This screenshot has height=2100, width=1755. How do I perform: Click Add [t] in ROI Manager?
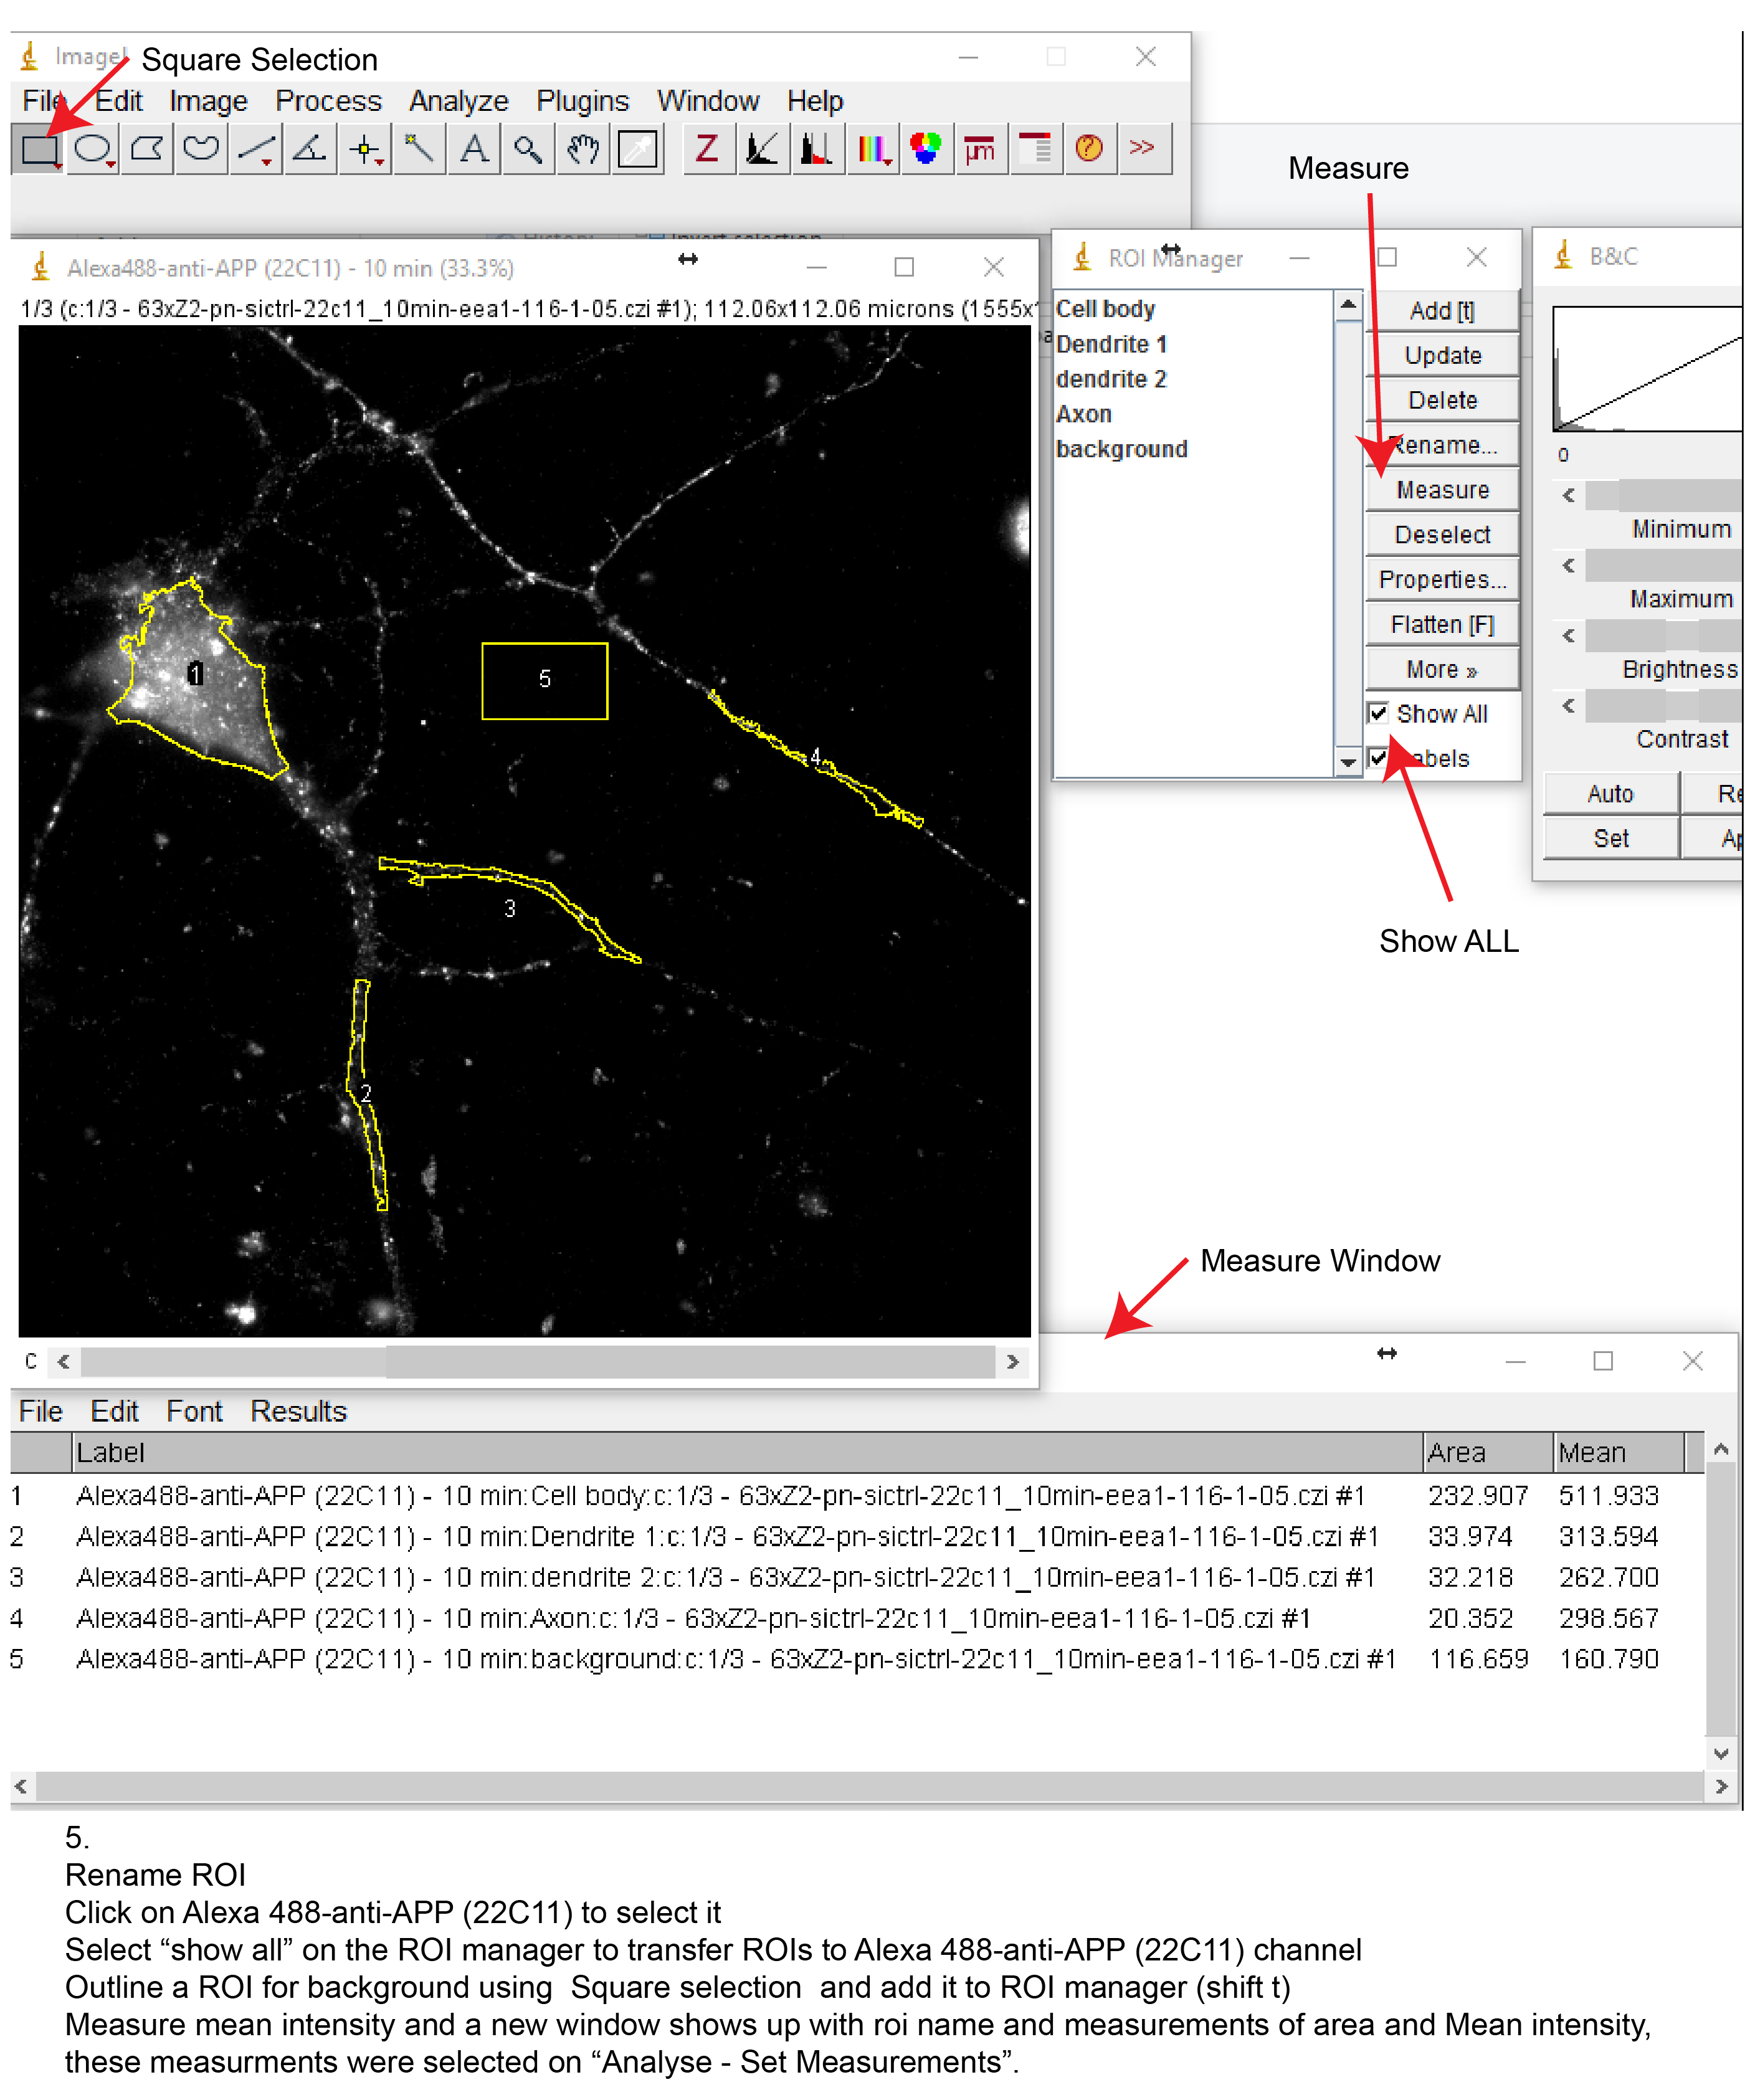click(1442, 311)
